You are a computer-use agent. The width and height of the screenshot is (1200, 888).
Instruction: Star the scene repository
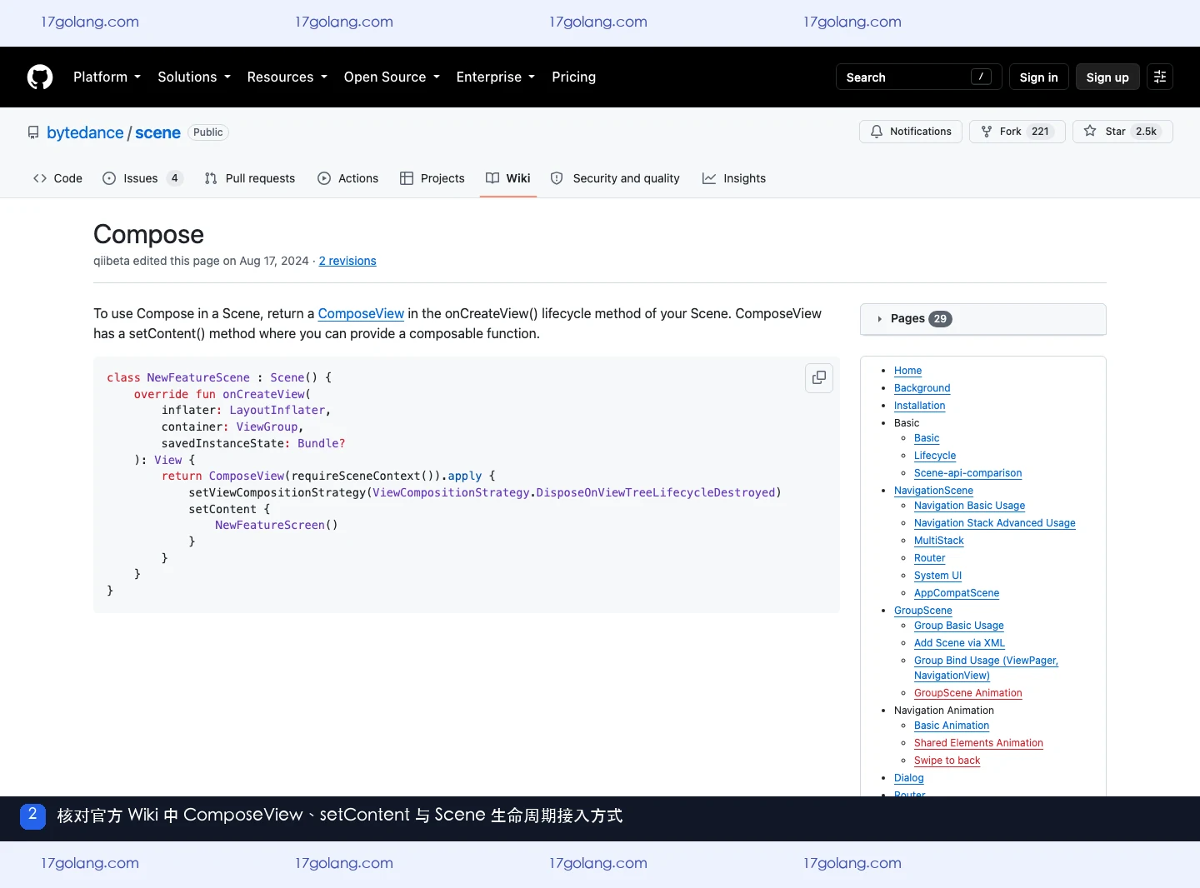coord(1122,132)
